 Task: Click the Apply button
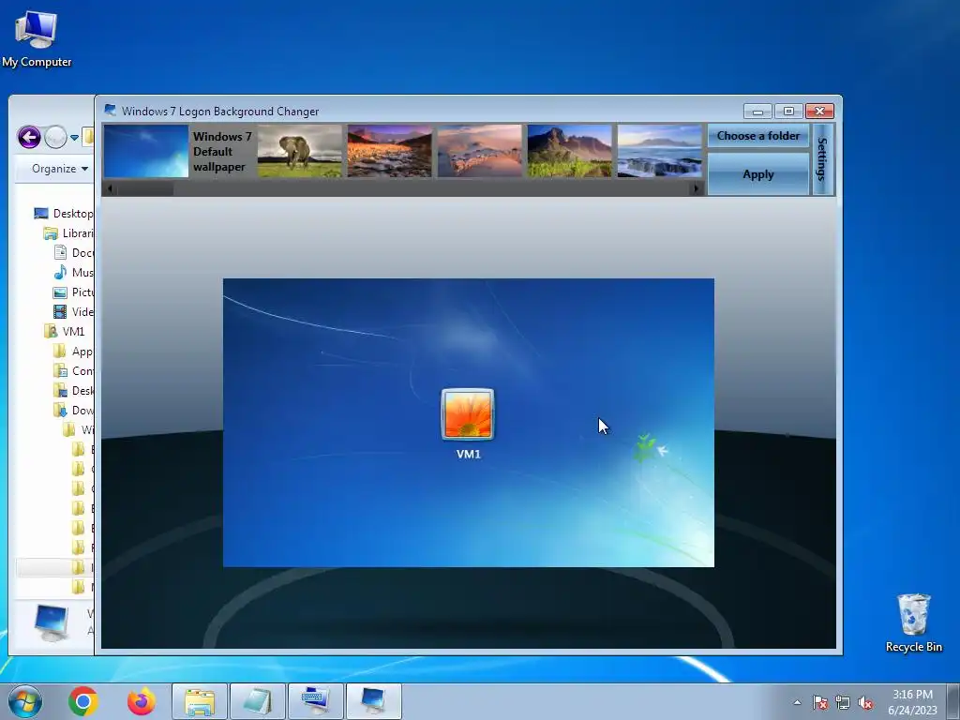pos(757,174)
